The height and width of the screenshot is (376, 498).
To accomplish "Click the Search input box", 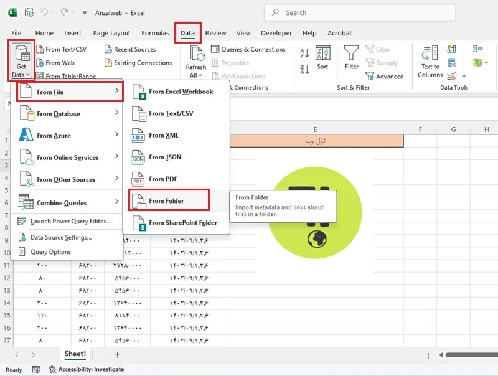I will click(x=360, y=12).
